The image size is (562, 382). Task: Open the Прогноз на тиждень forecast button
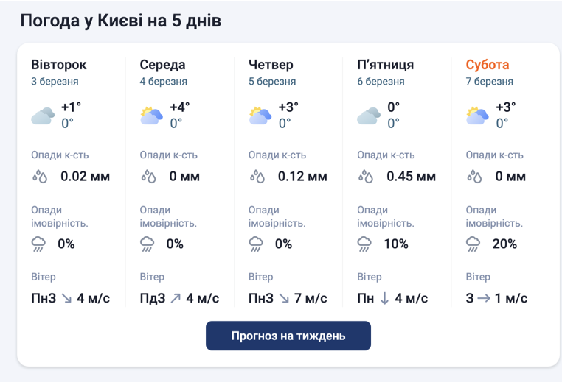[288, 336]
